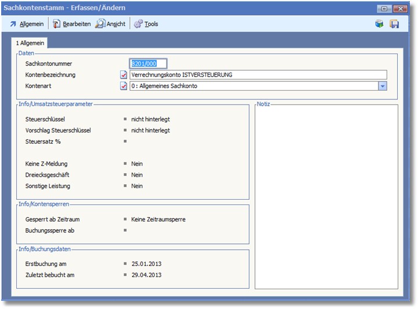Restore the window with the title bar button
Image resolution: width=418 pixels, height=309 pixels.
(384, 9)
